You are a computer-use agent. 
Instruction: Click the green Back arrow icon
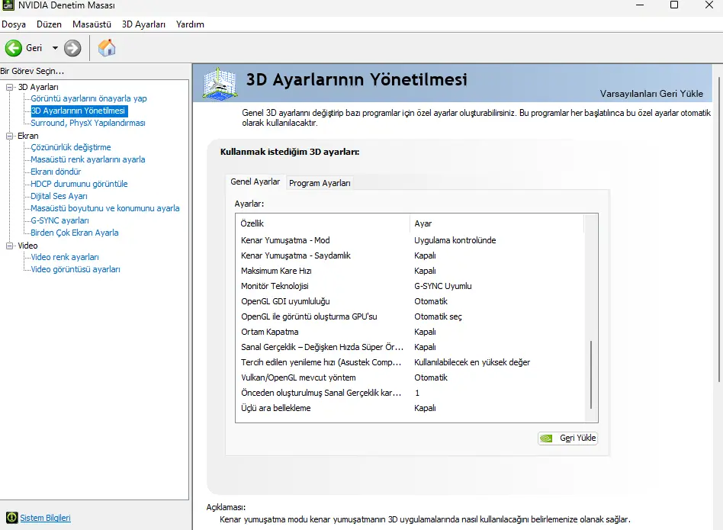pyautogui.click(x=14, y=48)
